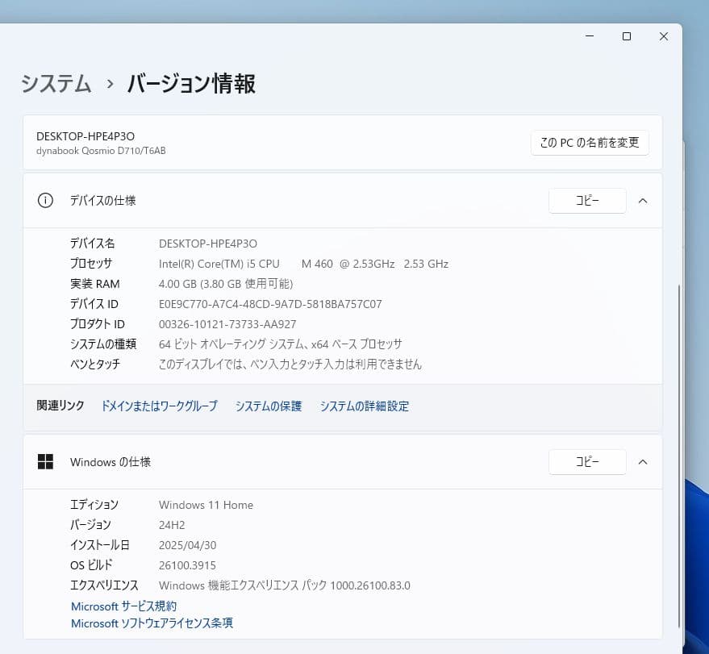Click the デバイス ID value text

pos(270,303)
